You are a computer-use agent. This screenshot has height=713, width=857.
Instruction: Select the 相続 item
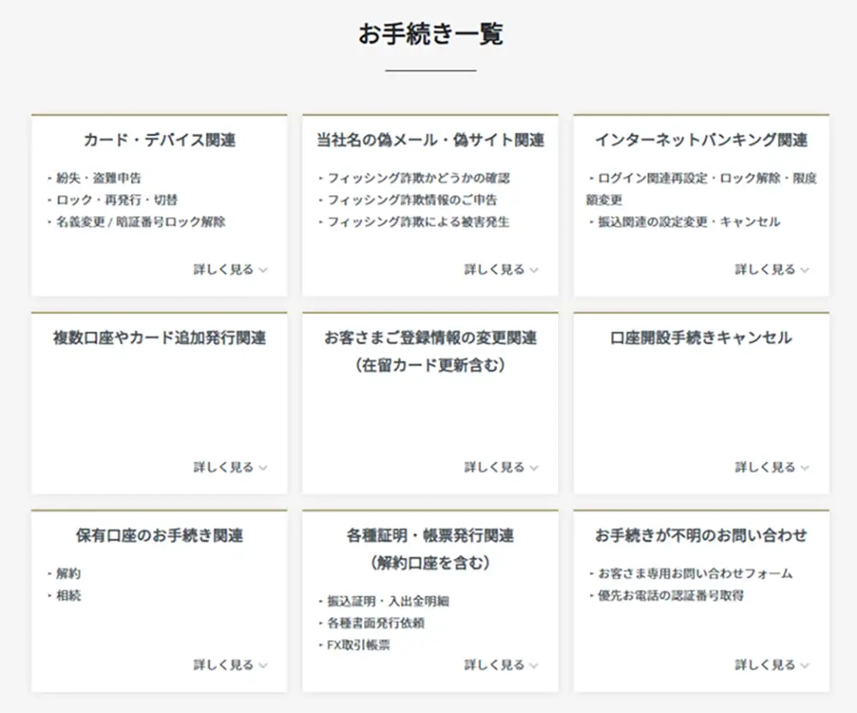pyautogui.click(x=68, y=596)
